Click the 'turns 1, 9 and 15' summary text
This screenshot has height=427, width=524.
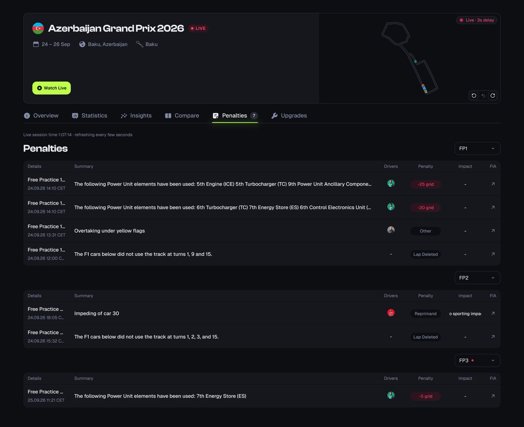143,254
